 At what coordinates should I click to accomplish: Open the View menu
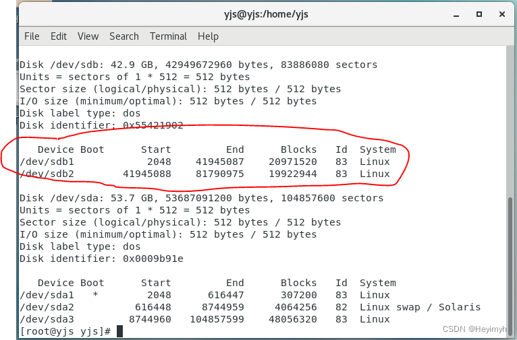[x=88, y=36]
